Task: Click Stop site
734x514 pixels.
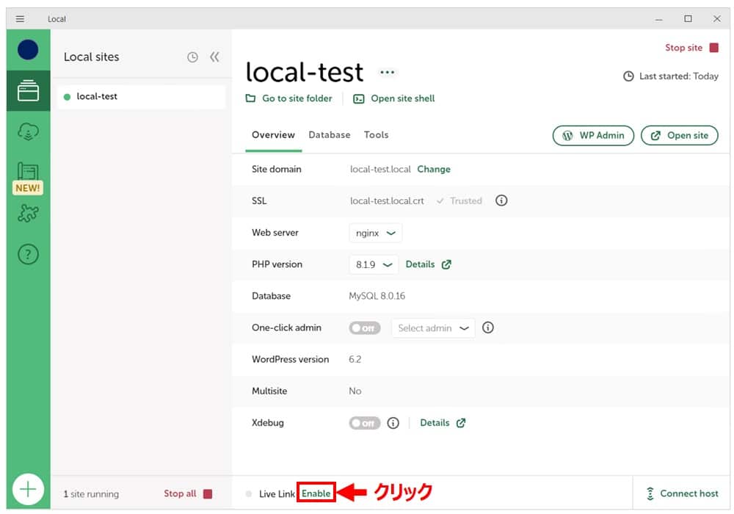Action: [x=691, y=48]
